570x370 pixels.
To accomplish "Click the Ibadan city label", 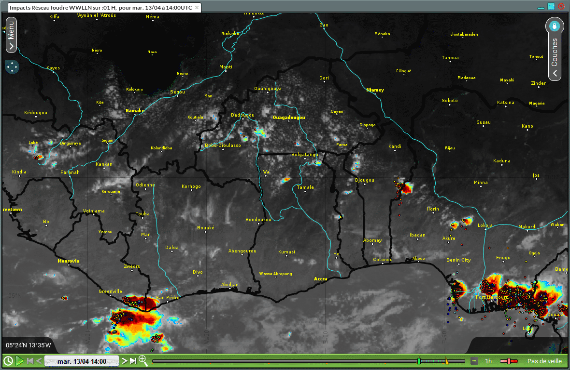I will coord(417,235).
